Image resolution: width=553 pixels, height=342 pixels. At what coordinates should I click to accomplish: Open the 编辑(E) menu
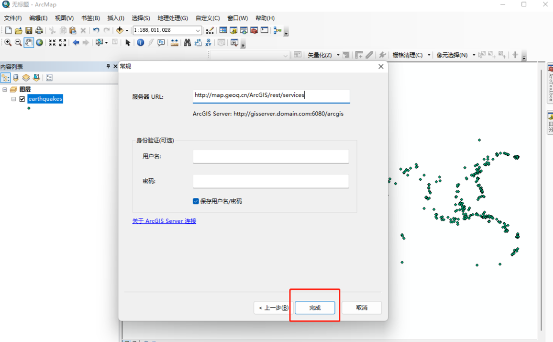pyautogui.click(x=38, y=18)
